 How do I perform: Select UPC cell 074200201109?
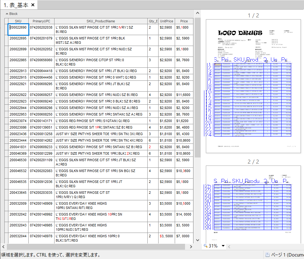pyautogui.click(x=41, y=162)
